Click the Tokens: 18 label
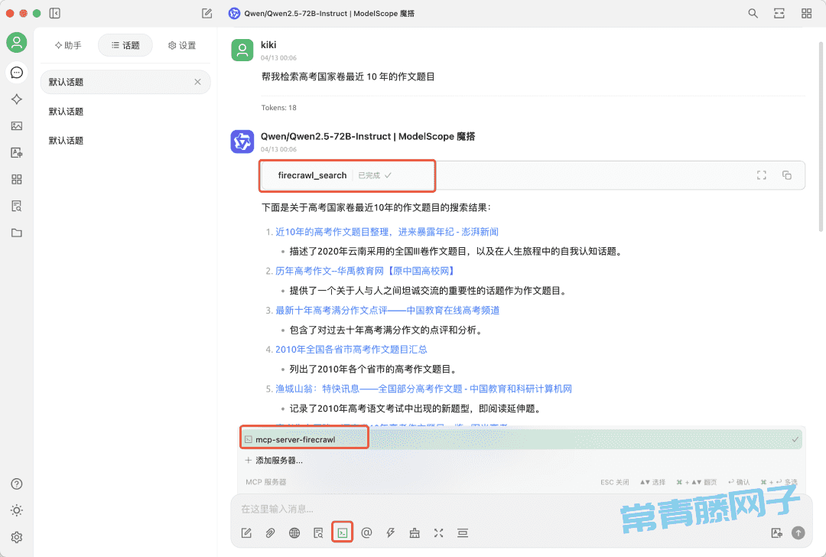The width and height of the screenshot is (826, 557). click(x=278, y=108)
